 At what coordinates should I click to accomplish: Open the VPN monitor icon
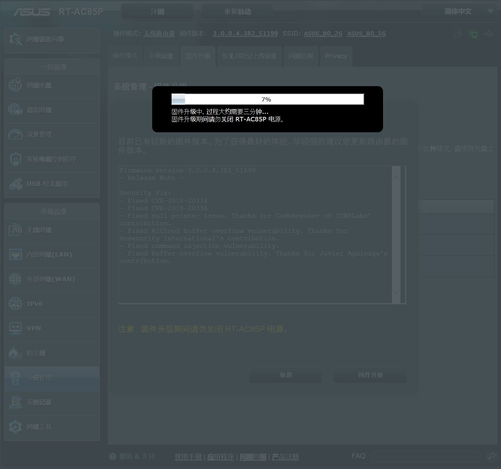click(x=15, y=328)
